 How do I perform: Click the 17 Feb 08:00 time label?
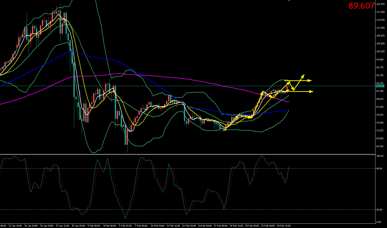(x=220, y=226)
